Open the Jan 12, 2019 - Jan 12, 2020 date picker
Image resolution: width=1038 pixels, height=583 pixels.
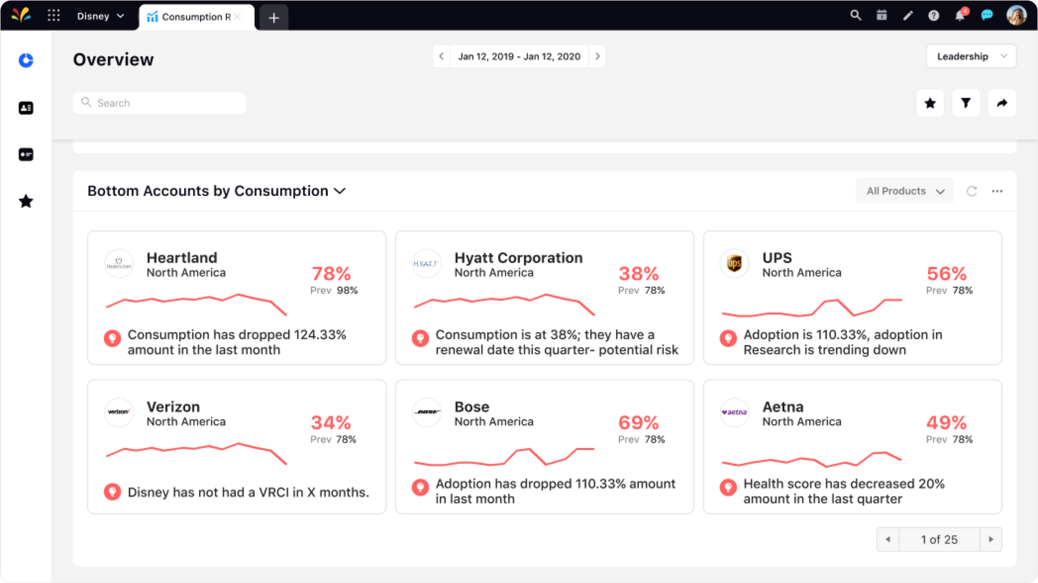tap(519, 56)
